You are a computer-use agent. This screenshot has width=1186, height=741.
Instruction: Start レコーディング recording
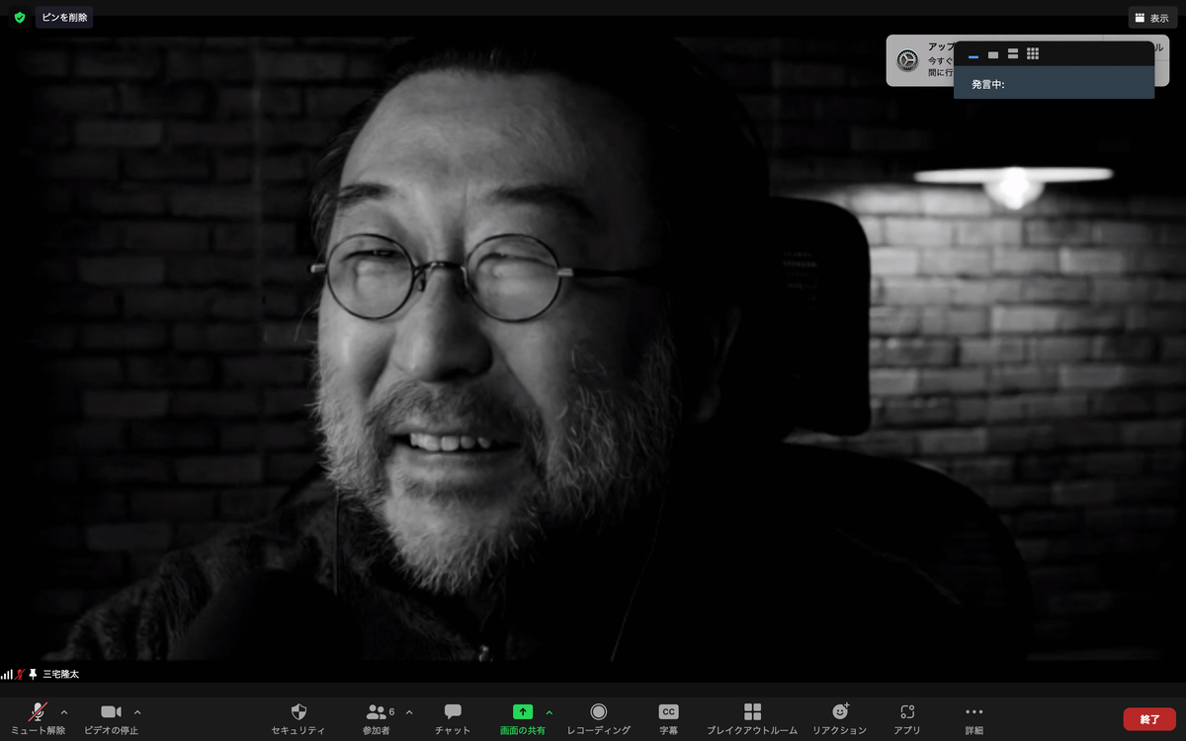[598, 718]
